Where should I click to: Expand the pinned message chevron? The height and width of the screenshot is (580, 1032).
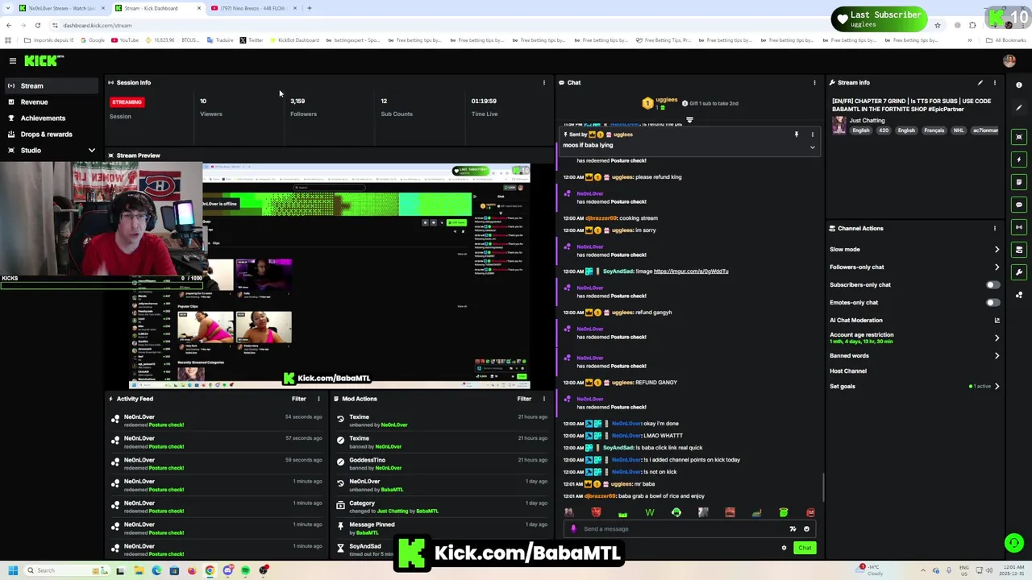click(x=812, y=147)
